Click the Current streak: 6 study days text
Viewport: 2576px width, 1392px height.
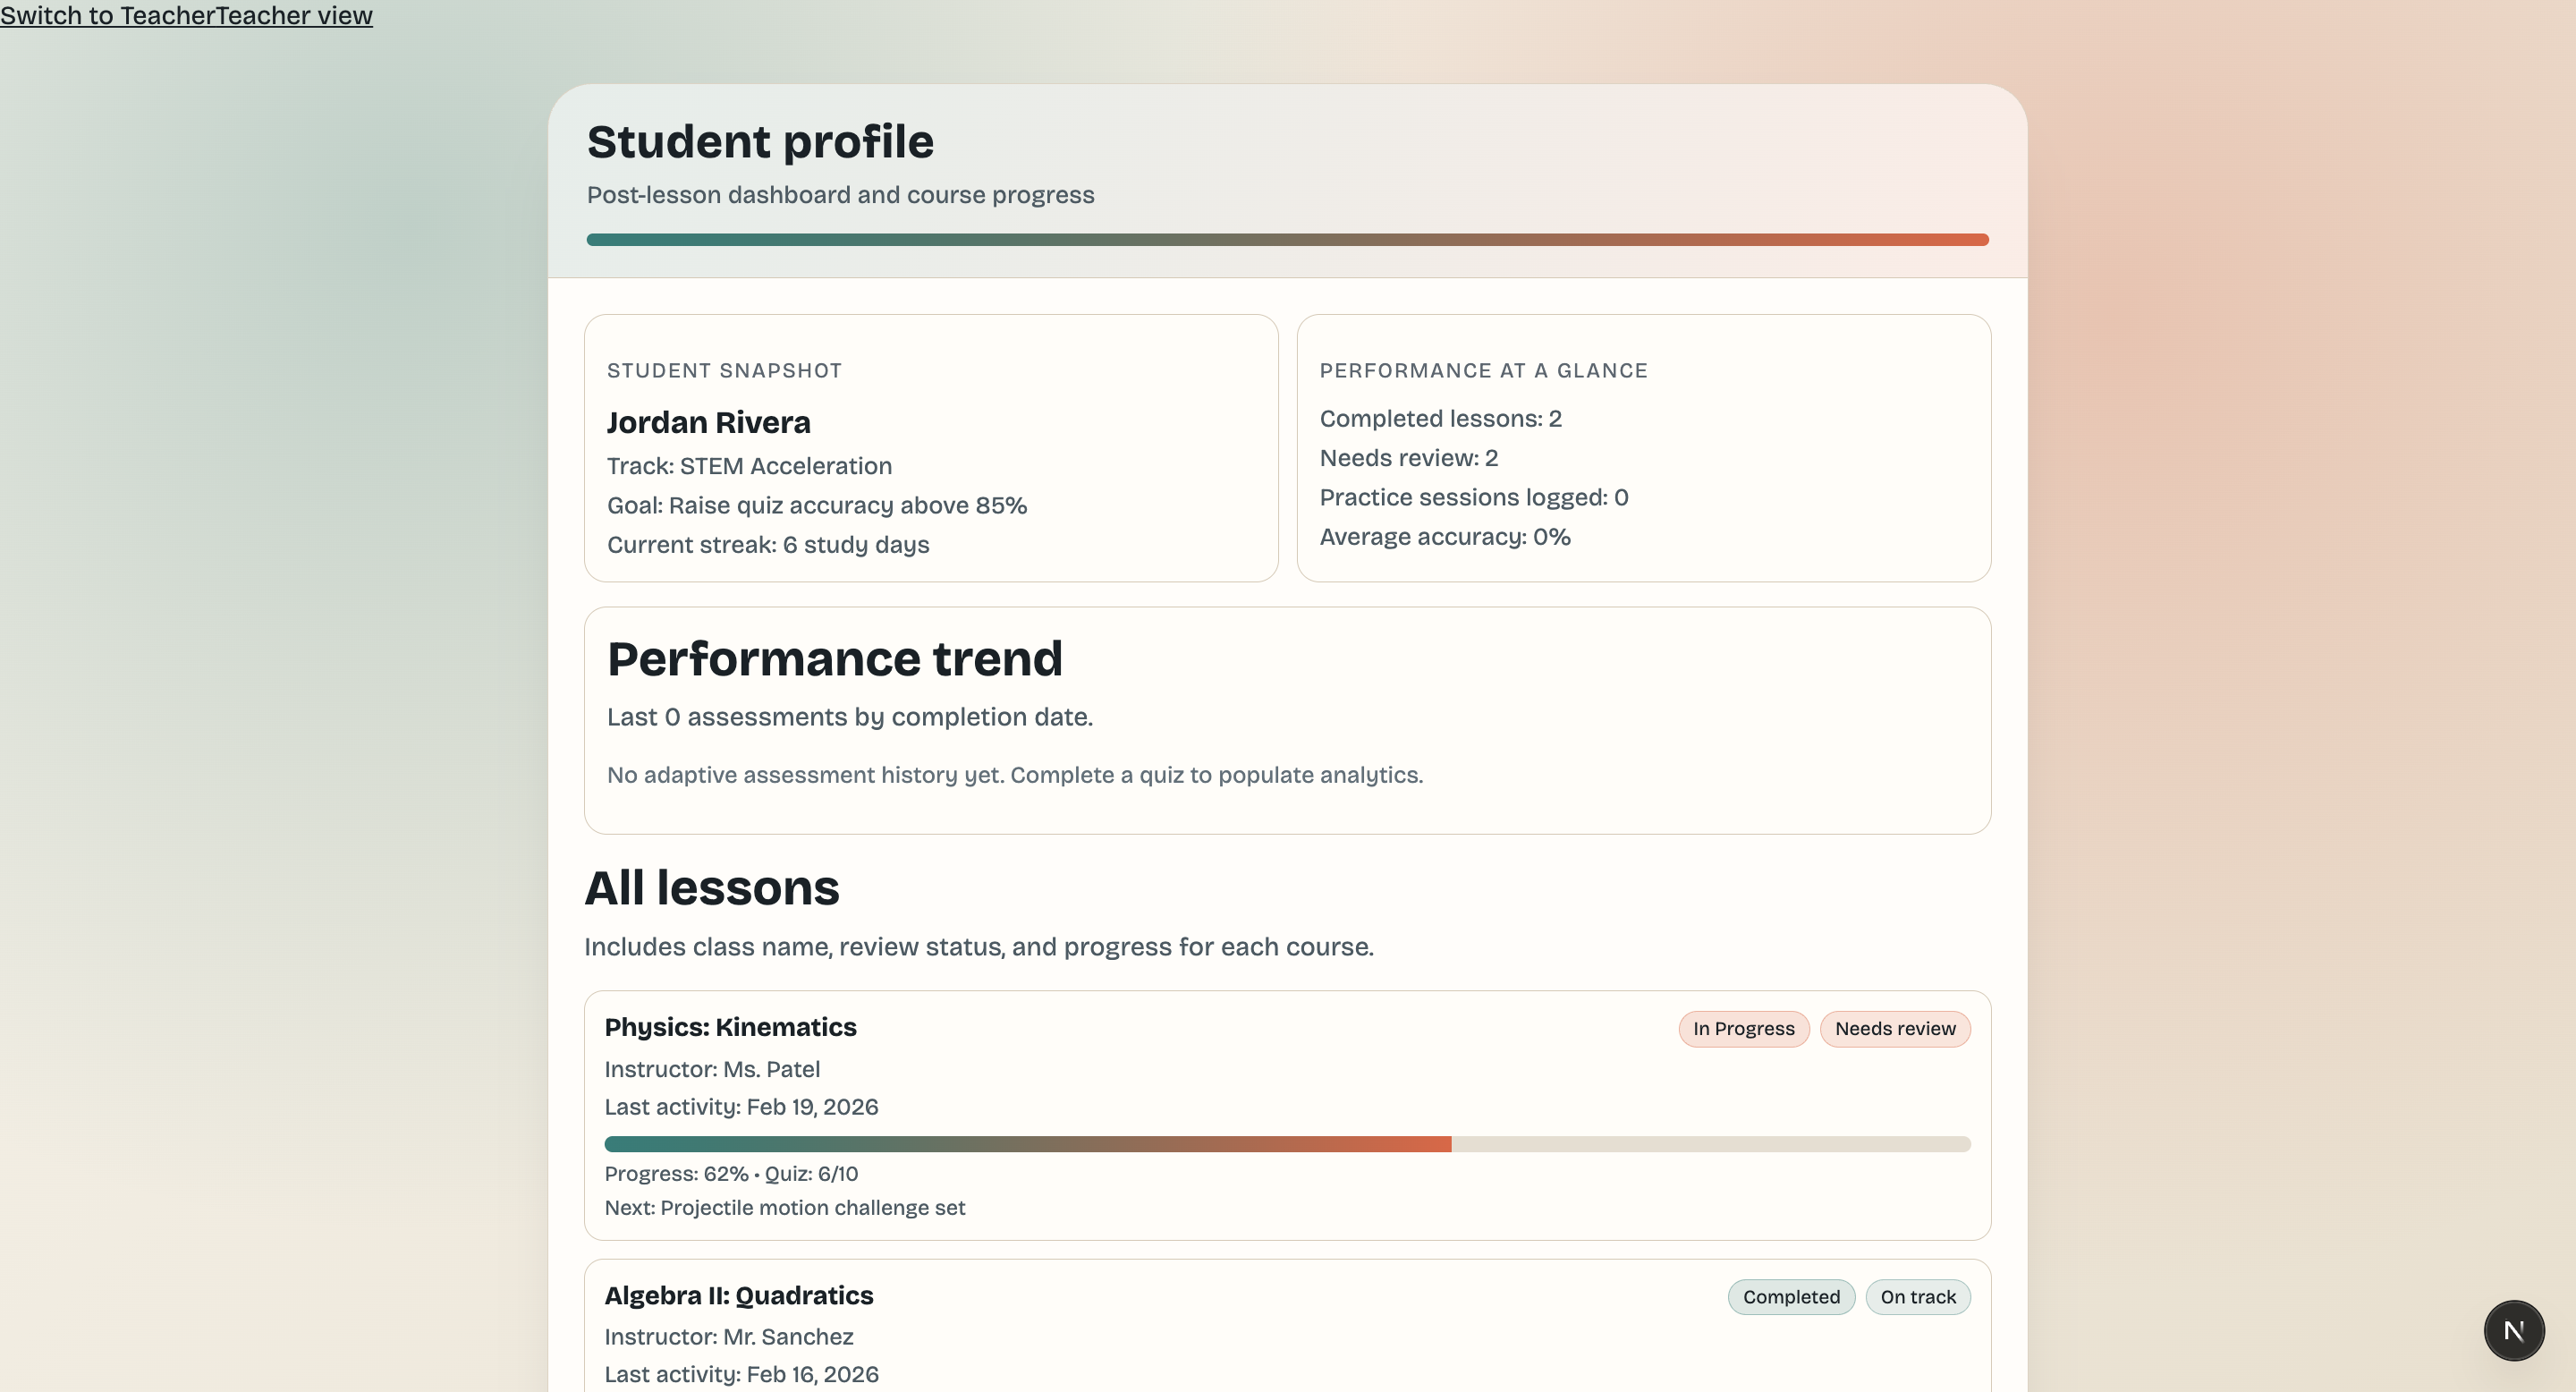[x=767, y=545]
